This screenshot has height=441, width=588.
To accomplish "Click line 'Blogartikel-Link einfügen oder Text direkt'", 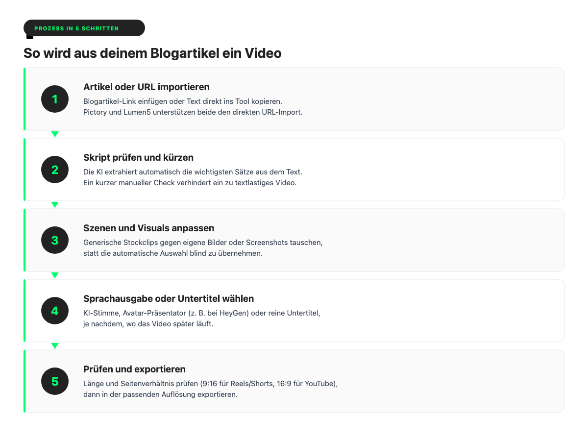I will pos(183,101).
